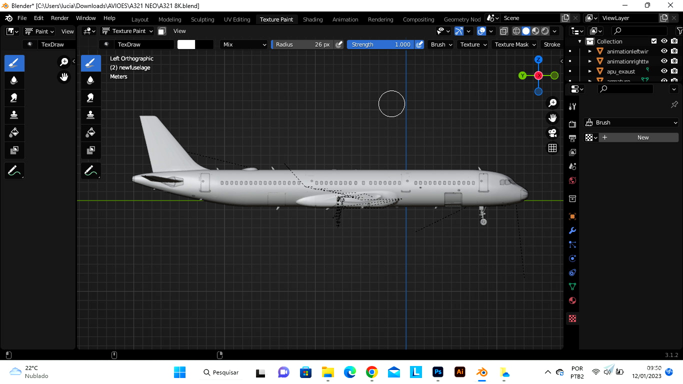Open Mix blend mode dropdown
The image size is (683, 384).
tap(244, 44)
